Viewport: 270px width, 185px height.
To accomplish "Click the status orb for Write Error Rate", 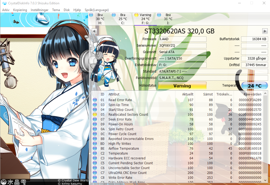I will pyautogui.click(x=95, y=177).
